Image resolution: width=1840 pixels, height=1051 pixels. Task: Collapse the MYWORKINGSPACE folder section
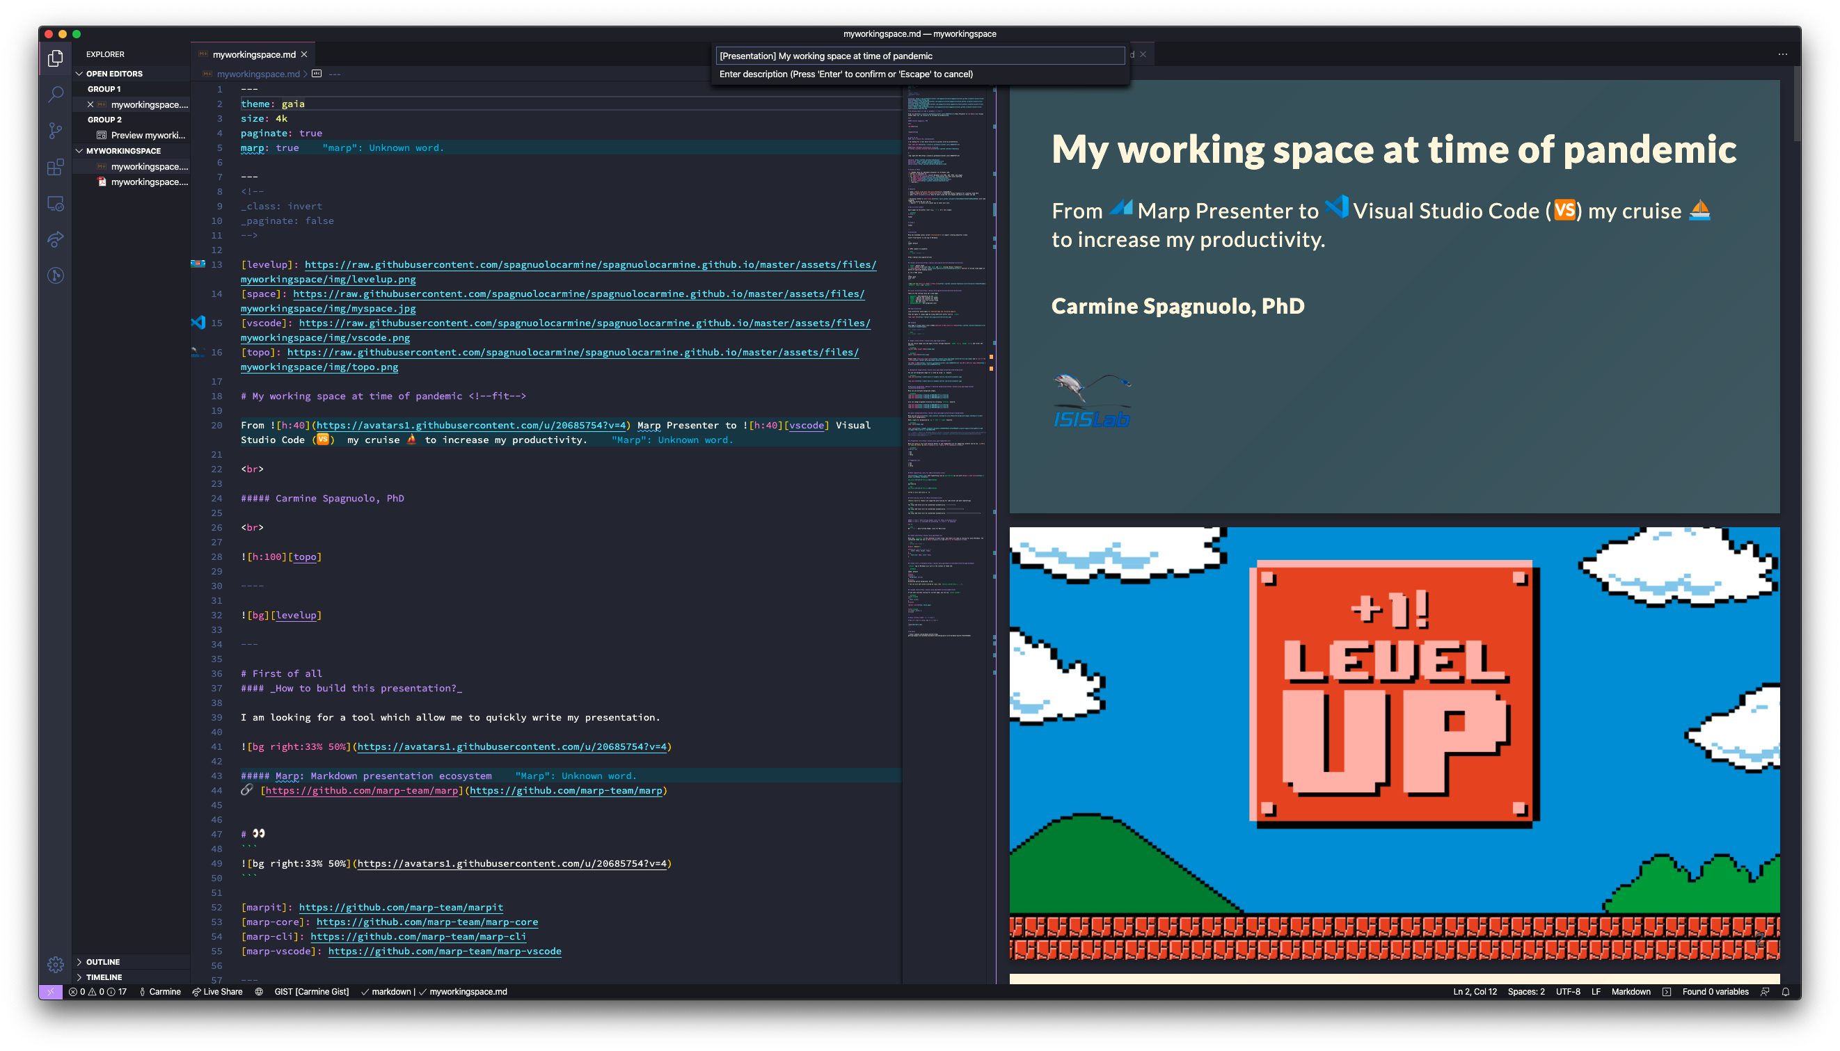[x=122, y=151]
